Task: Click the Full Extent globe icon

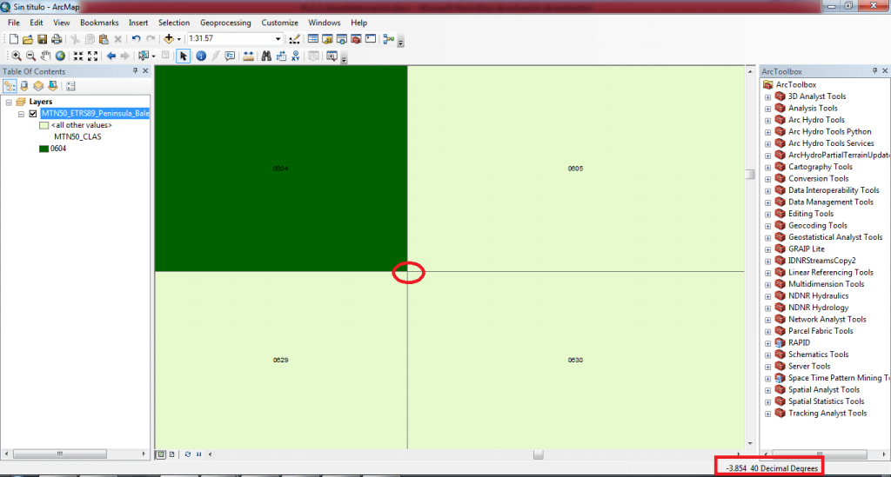Action: (60, 56)
